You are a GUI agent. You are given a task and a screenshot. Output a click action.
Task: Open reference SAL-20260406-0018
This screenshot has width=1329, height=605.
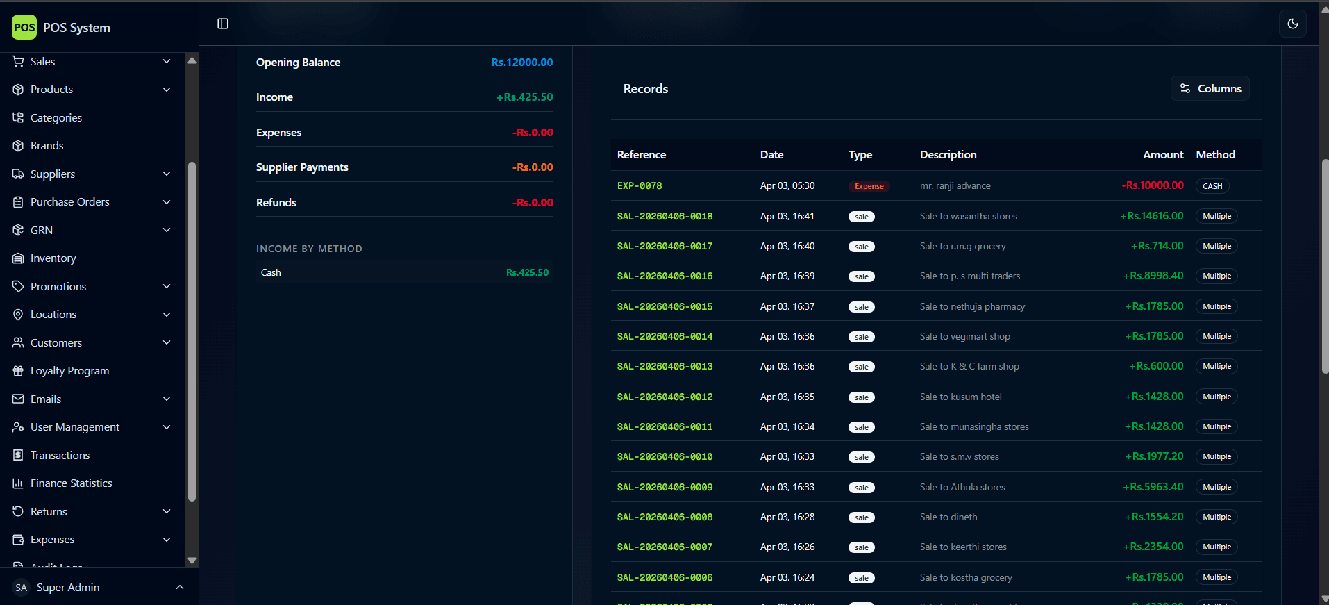tap(664, 216)
